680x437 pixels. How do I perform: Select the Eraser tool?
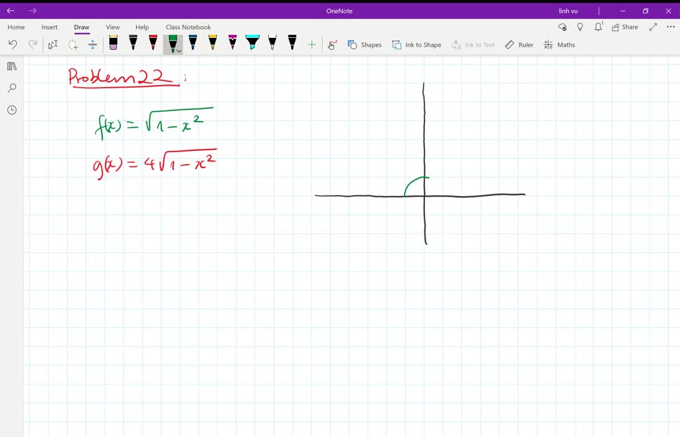click(113, 44)
